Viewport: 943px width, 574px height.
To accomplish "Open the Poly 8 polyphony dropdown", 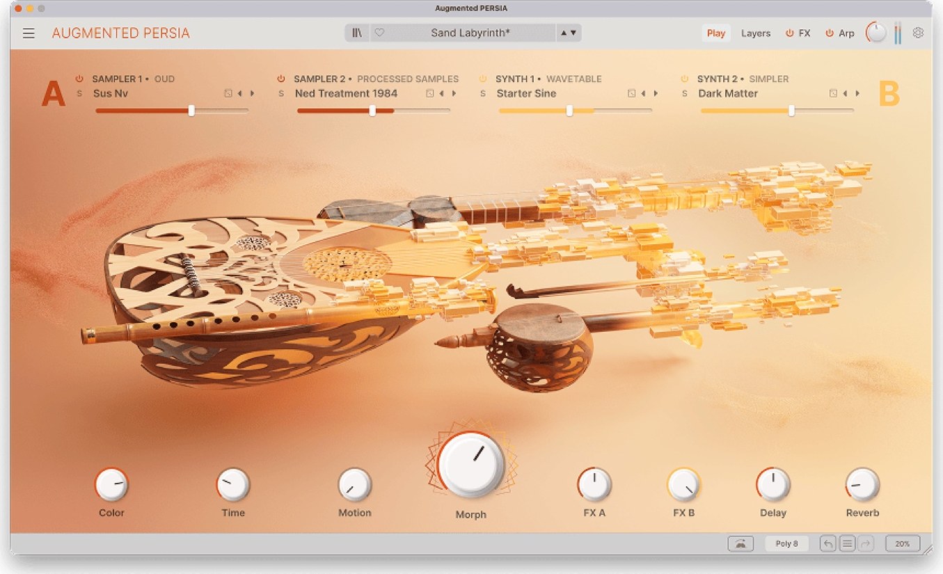I will pos(786,543).
